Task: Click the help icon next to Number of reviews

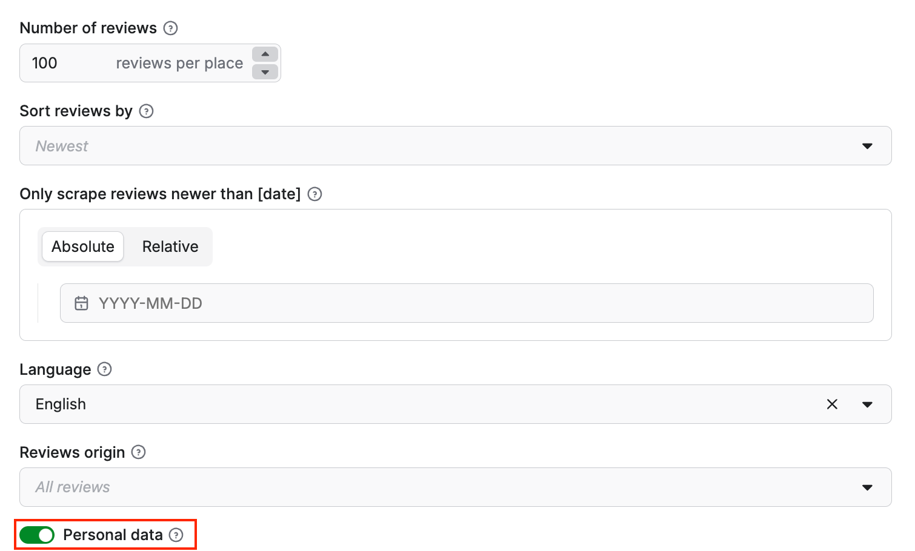Action: click(x=170, y=28)
